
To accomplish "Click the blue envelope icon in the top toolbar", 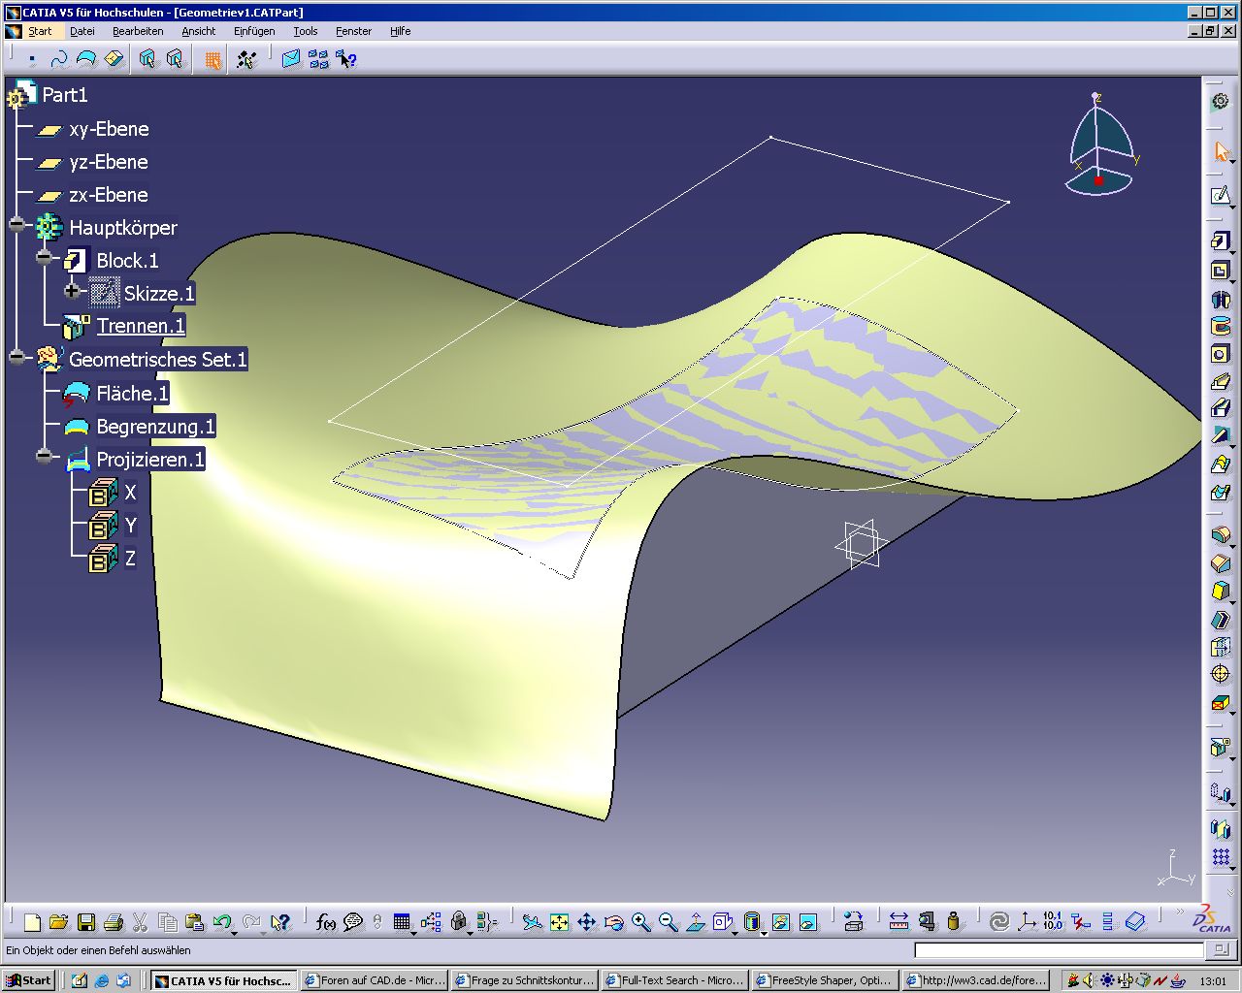I will [291, 59].
